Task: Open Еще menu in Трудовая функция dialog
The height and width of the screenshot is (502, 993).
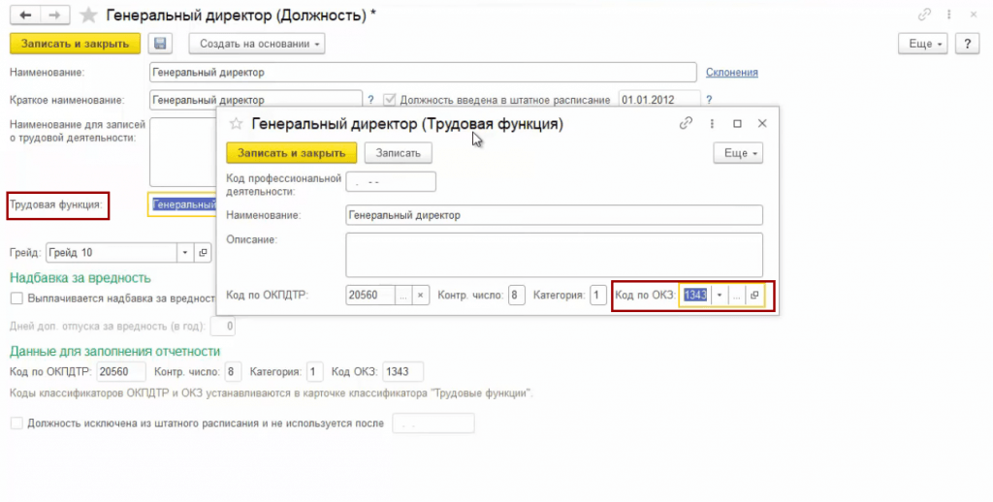Action: point(738,153)
